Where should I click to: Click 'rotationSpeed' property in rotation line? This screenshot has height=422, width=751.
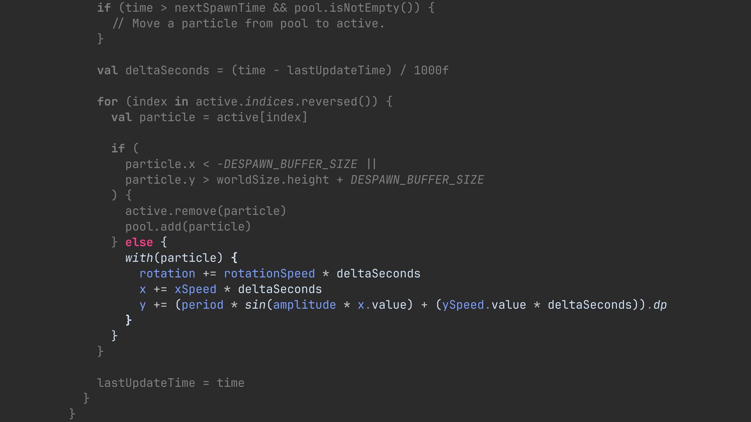coord(269,274)
